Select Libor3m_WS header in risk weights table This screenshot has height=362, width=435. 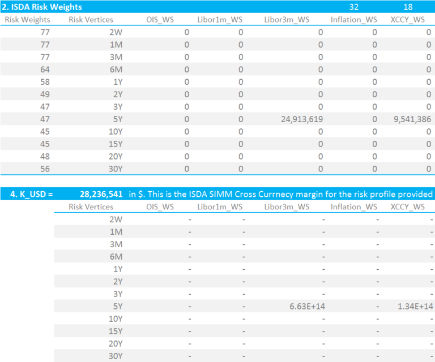(287, 20)
